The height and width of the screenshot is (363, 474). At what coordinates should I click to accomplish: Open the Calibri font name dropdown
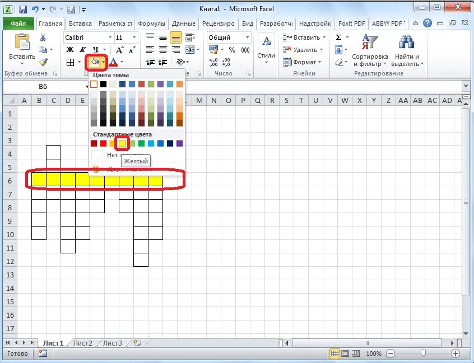110,37
